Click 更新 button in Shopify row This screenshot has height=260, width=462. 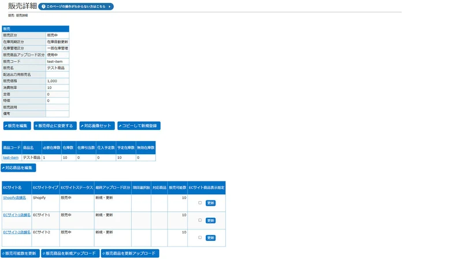210,203
